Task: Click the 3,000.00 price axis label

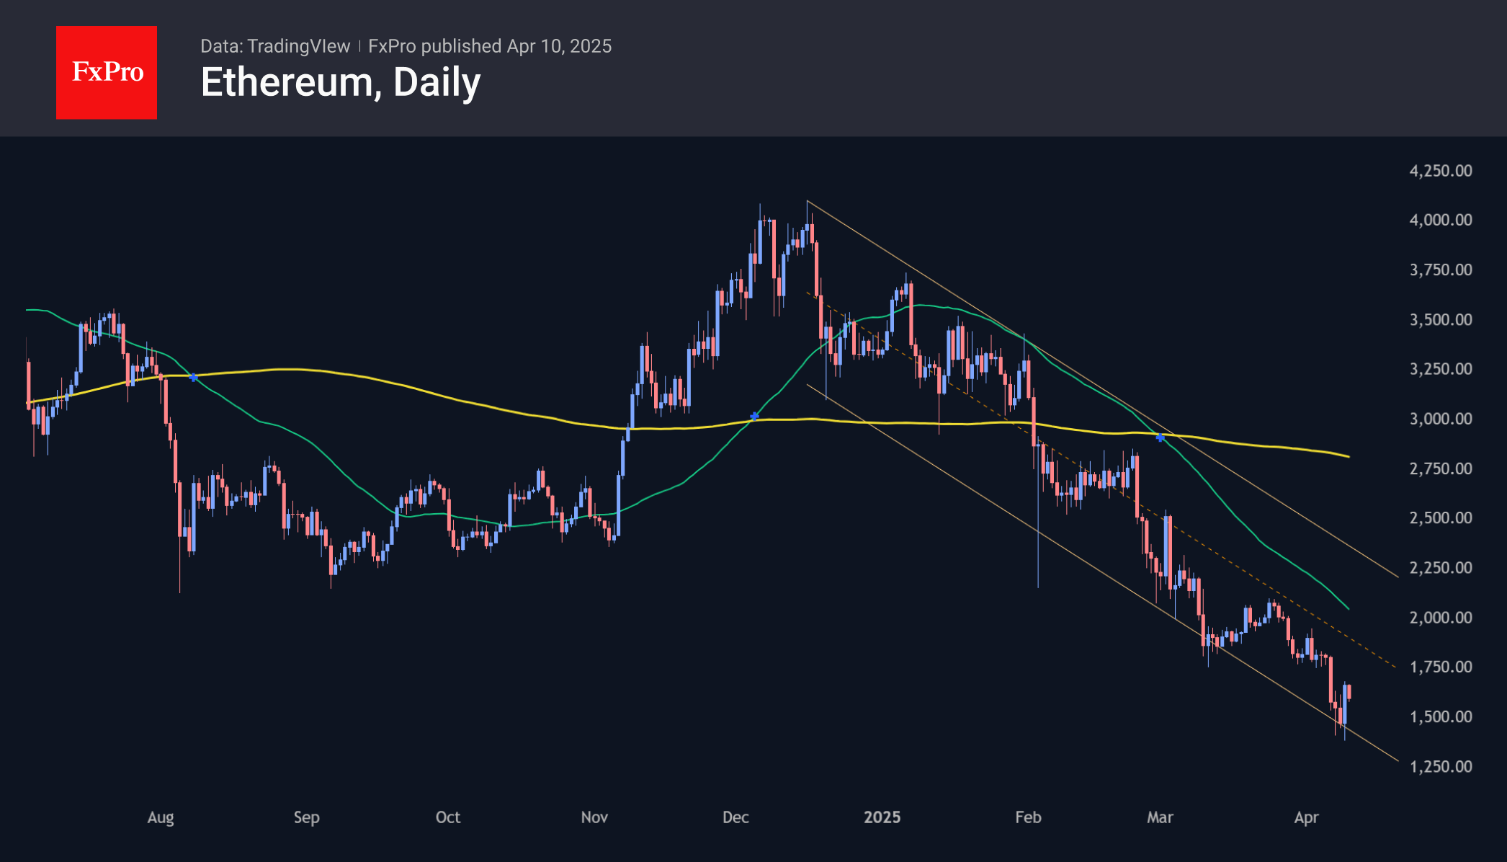Action: point(1441,419)
